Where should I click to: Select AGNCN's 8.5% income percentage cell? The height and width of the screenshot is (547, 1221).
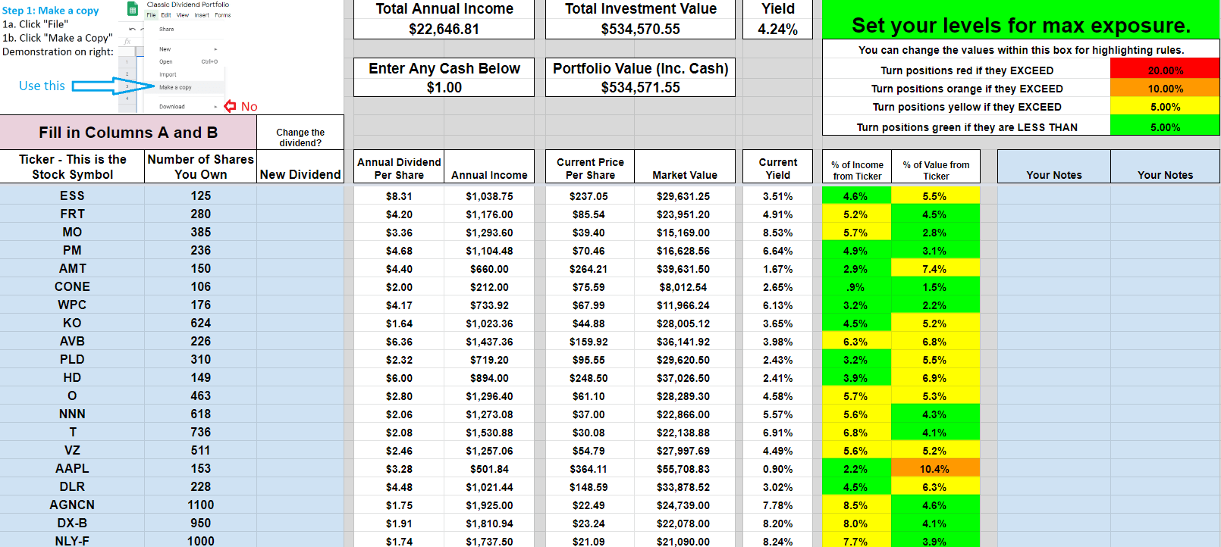[857, 505]
